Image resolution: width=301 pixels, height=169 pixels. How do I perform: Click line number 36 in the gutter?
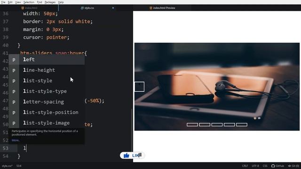6,14
